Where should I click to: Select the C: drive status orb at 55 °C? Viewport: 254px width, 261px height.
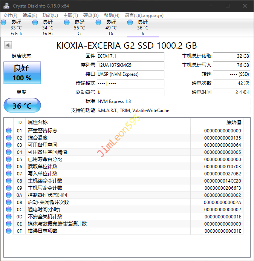tap(67, 22)
